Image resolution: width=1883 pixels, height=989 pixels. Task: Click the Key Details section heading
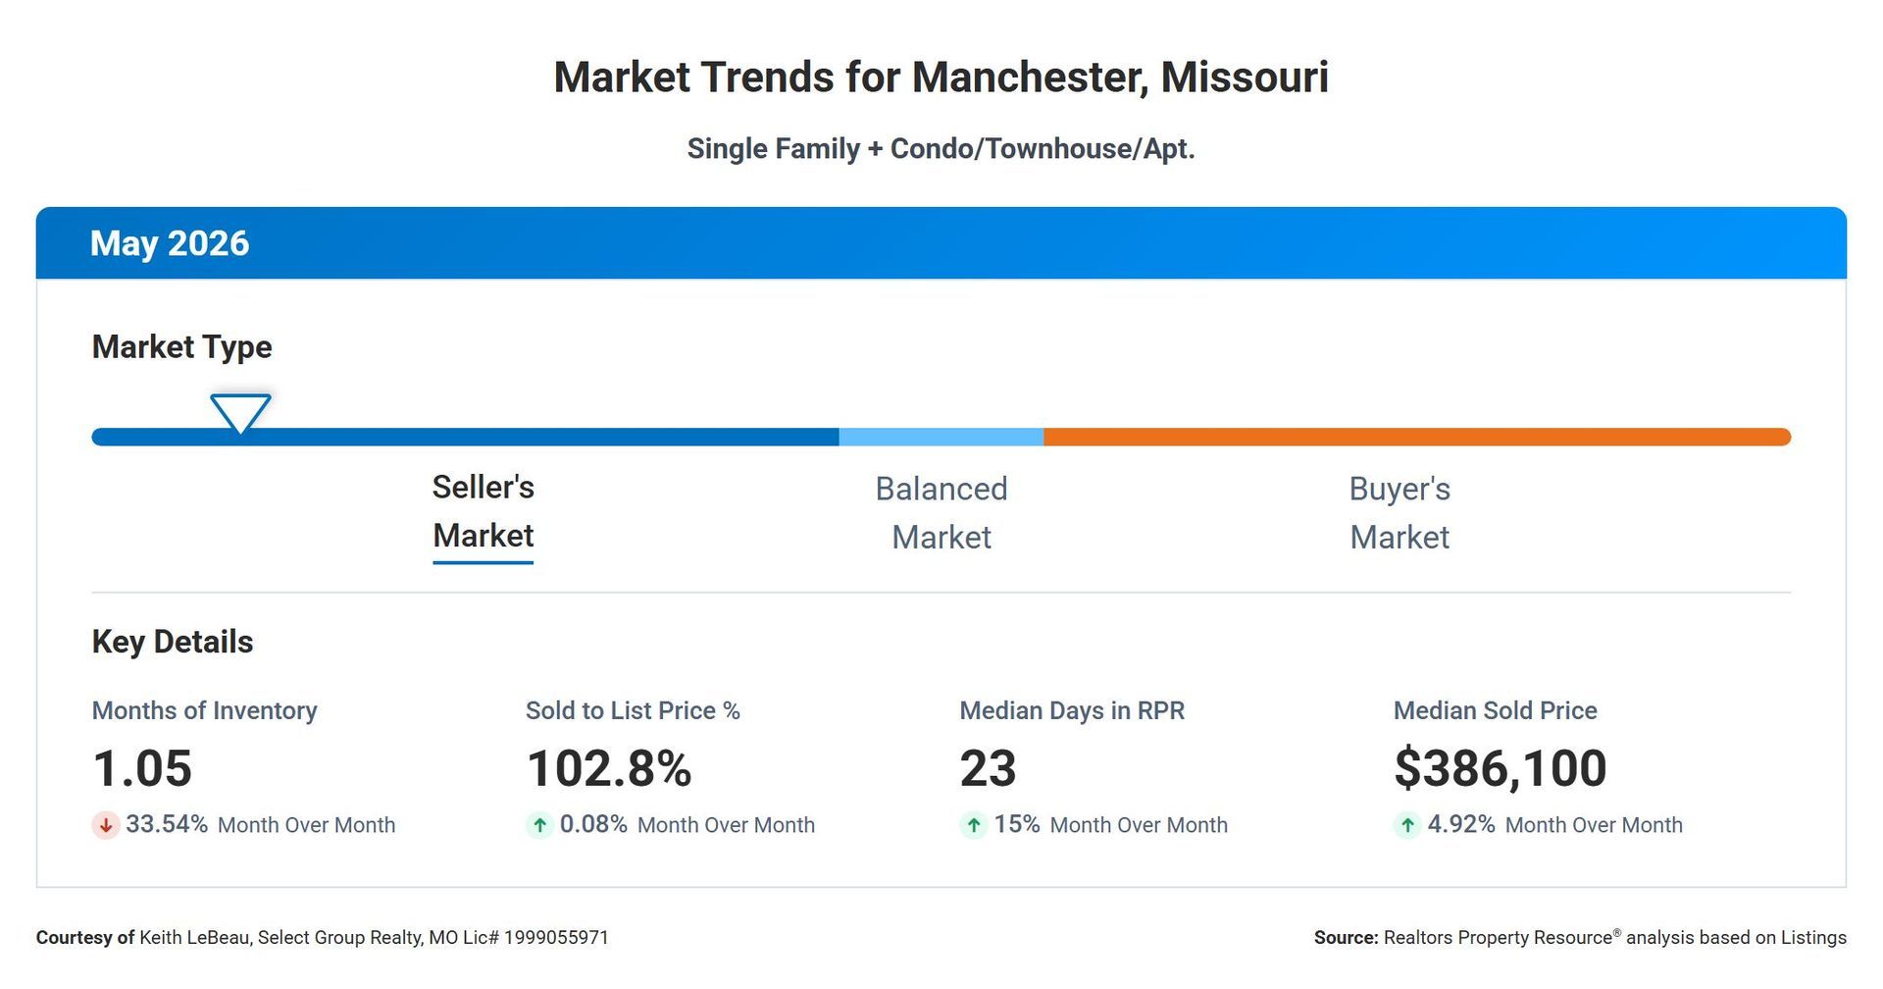(173, 642)
